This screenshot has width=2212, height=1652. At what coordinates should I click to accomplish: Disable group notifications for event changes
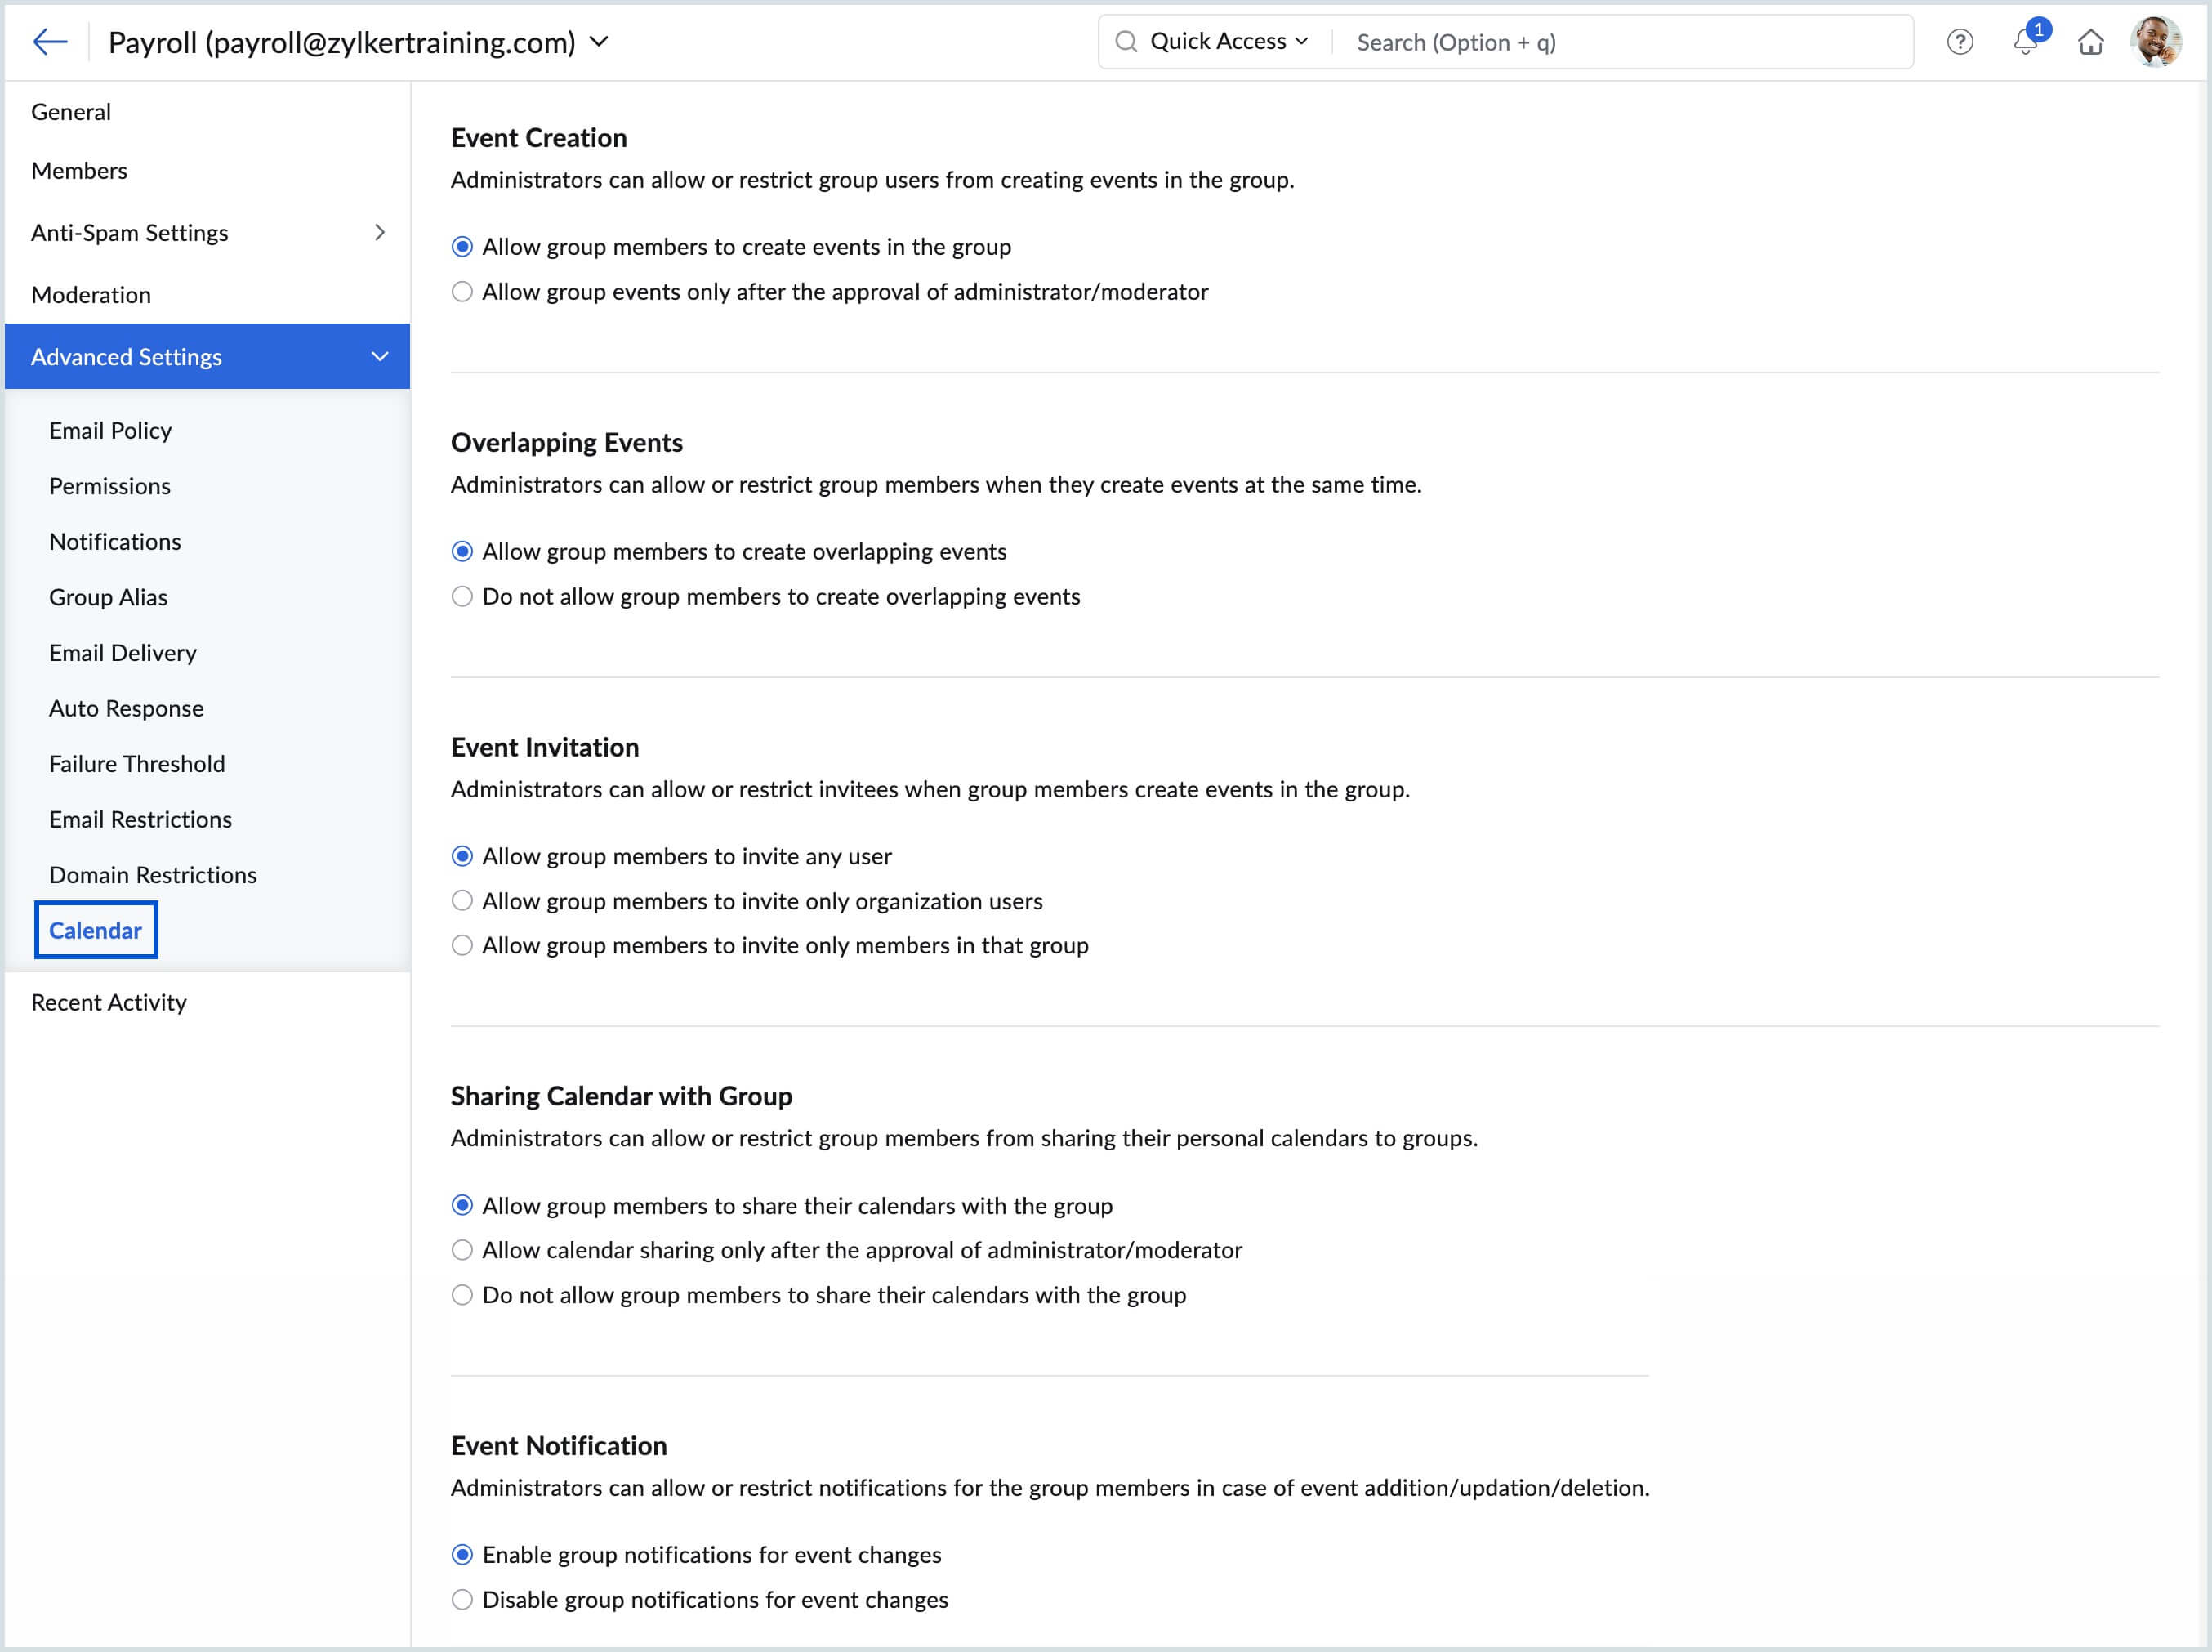462,1600
